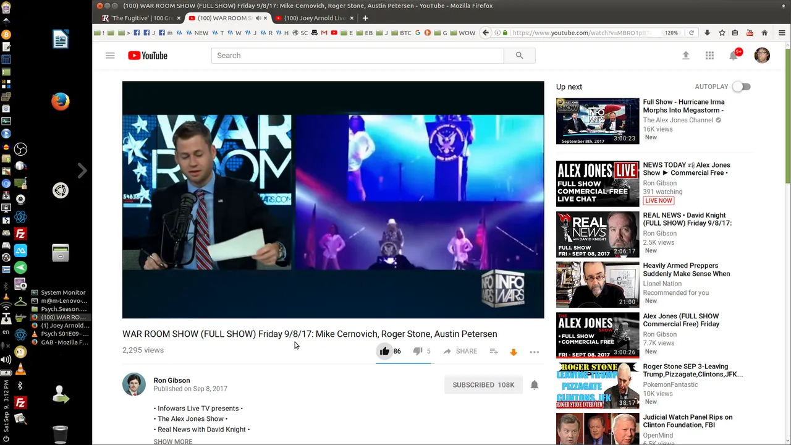Viewport: 791px width, 445px height.
Task: Open Roger Stone SEP 3 video title
Action: pyautogui.click(x=693, y=370)
